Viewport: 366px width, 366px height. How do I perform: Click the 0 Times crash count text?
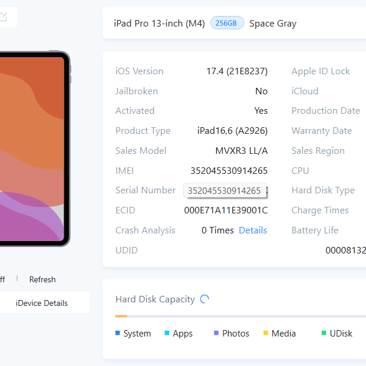point(217,230)
